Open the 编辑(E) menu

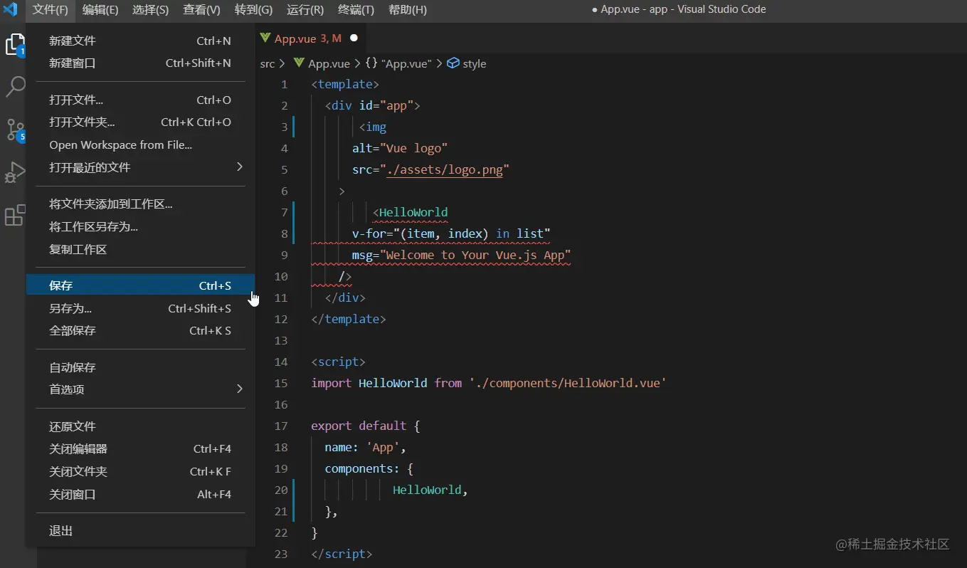100,9
